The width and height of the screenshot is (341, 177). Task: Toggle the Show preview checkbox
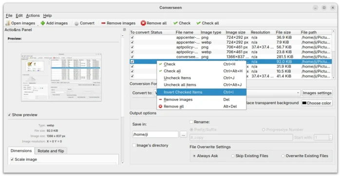coord(9,114)
